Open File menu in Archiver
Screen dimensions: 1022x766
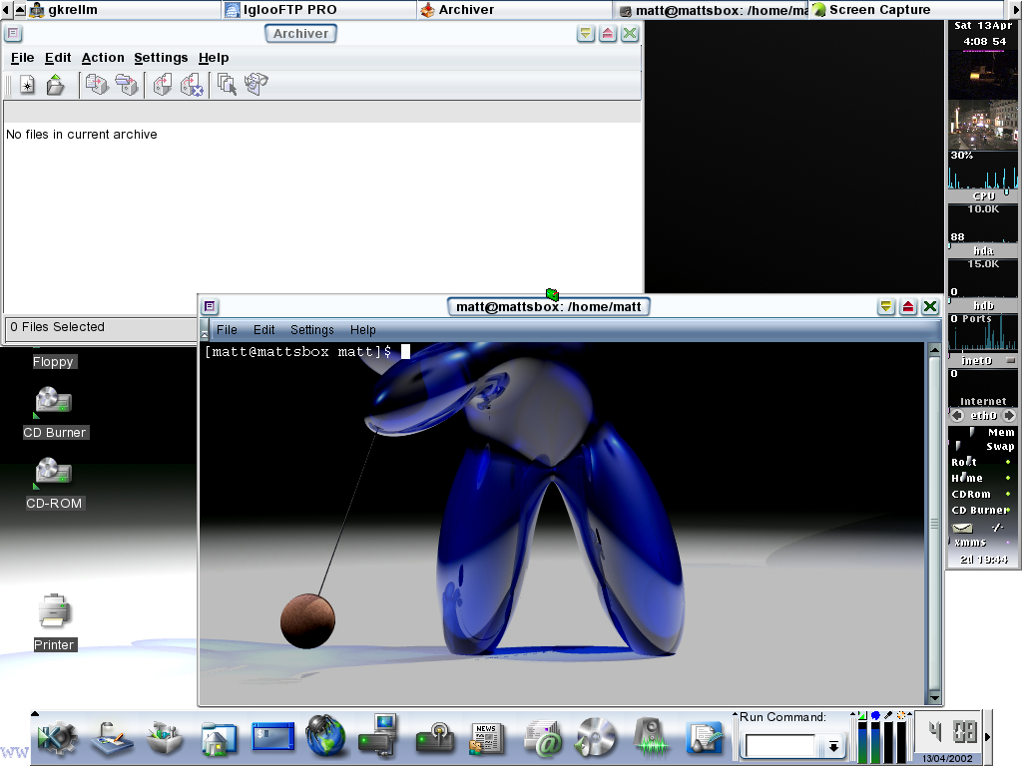22,57
